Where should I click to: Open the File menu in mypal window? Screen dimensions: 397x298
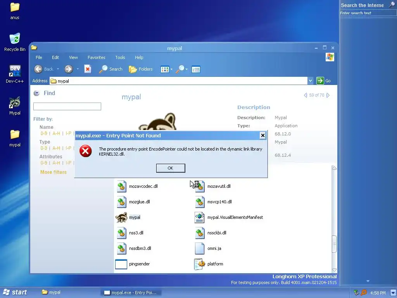click(x=39, y=57)
